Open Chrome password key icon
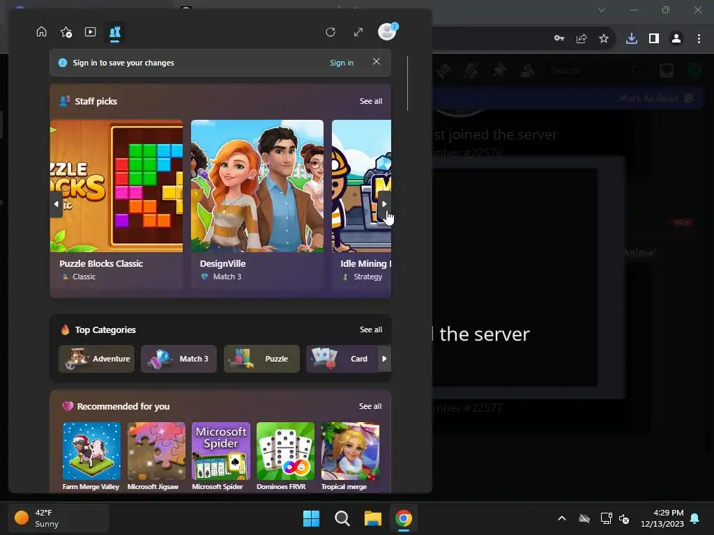Viewport: 714px width, 535px height. click(559, 39)
